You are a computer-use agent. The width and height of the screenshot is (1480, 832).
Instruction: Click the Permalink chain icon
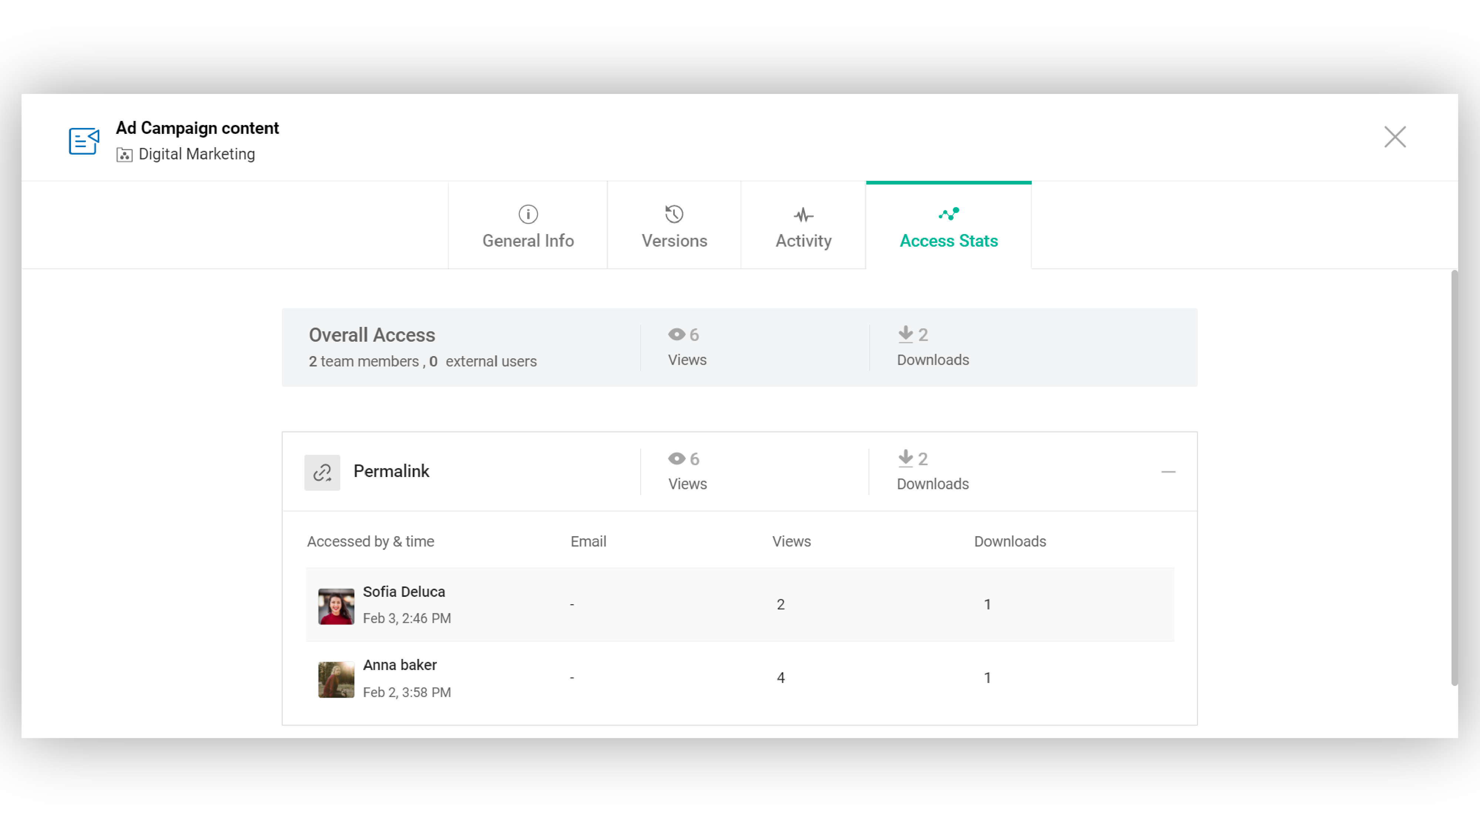322,472
